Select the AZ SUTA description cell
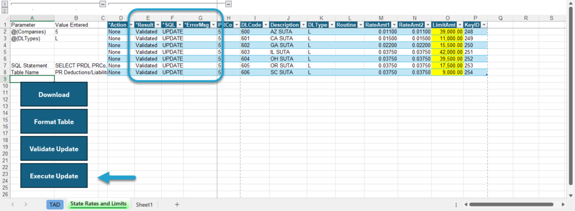This screenshot has width=575, height=211. (288, 31)
